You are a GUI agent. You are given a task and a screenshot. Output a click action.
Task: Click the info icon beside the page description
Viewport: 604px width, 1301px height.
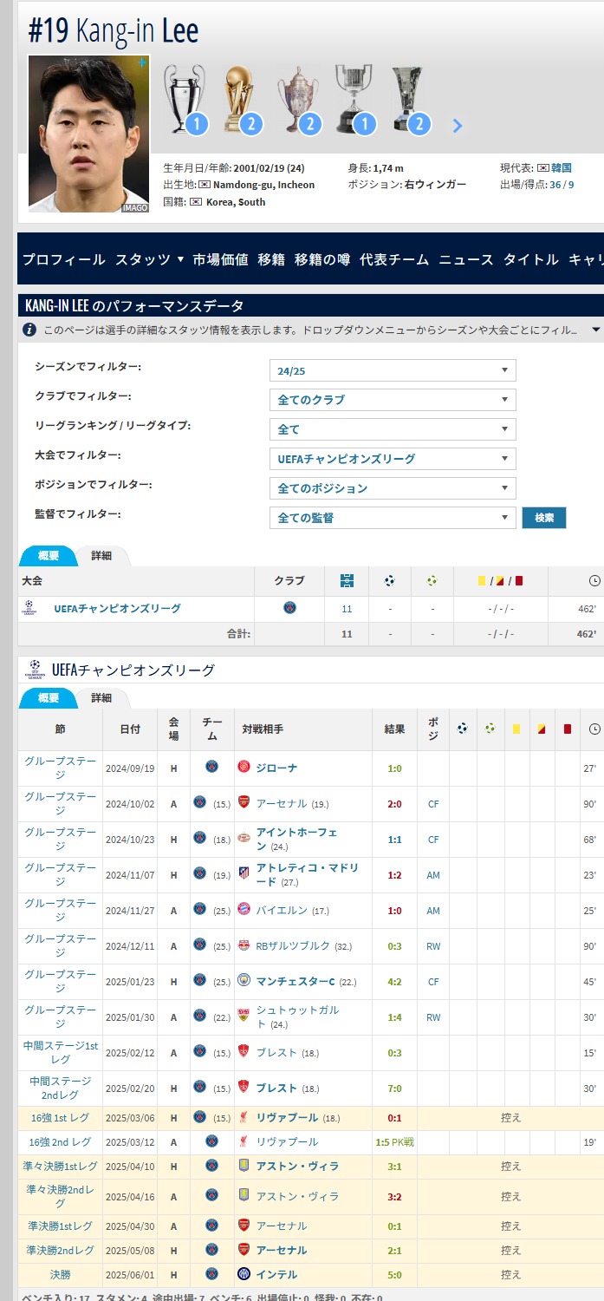pyautogui.click(x=29, y=330)
